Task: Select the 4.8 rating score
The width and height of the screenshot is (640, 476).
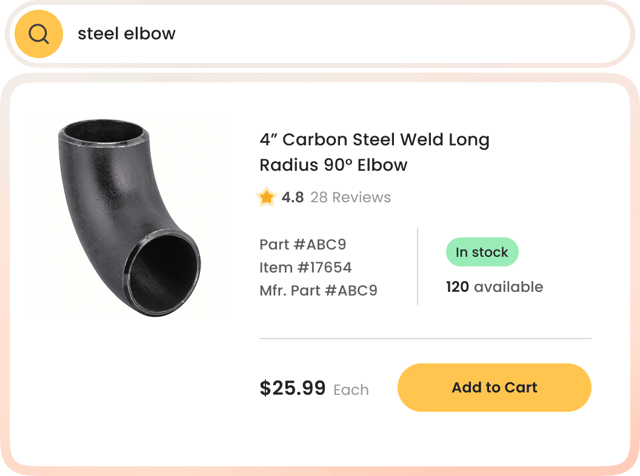Action: [x=293, y=197]
